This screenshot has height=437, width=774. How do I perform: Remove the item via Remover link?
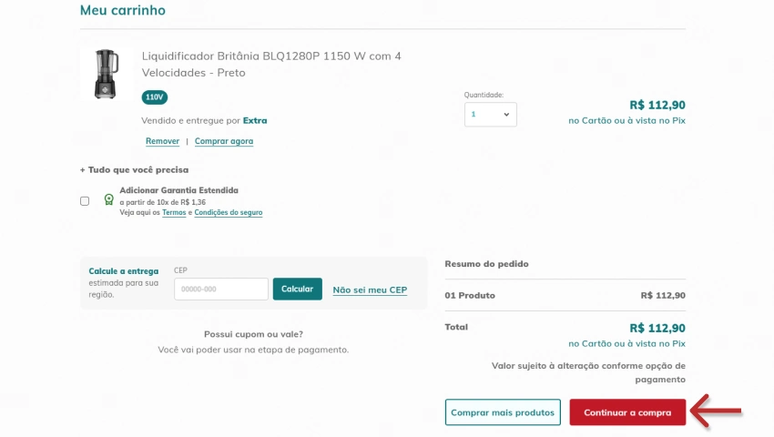[162, 141]
